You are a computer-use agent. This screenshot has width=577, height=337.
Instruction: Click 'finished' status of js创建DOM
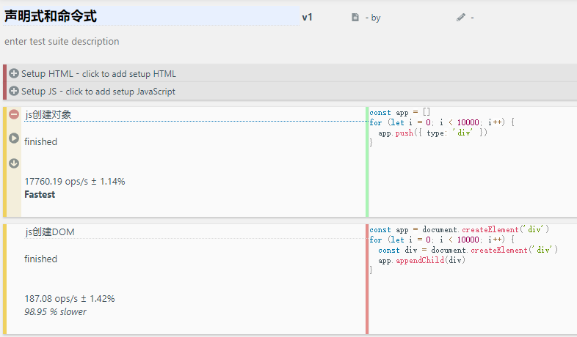(41, 259)
